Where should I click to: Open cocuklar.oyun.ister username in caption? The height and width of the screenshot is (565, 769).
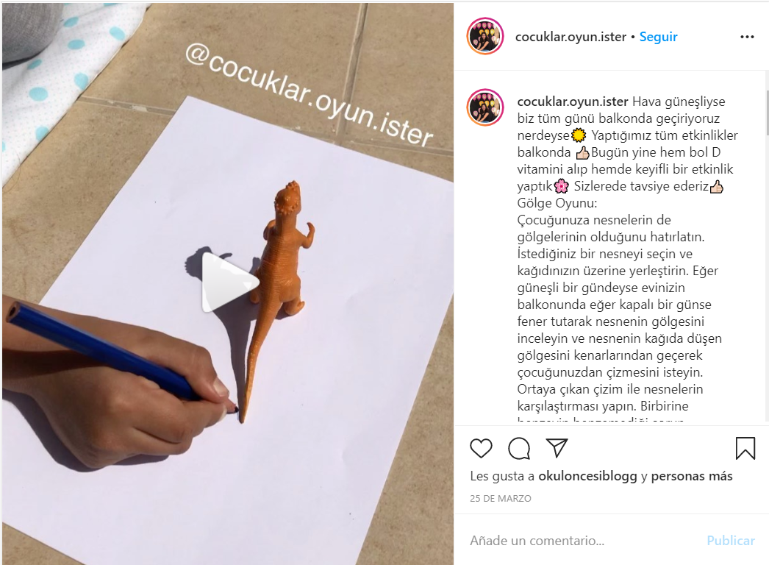pos(573,102)
